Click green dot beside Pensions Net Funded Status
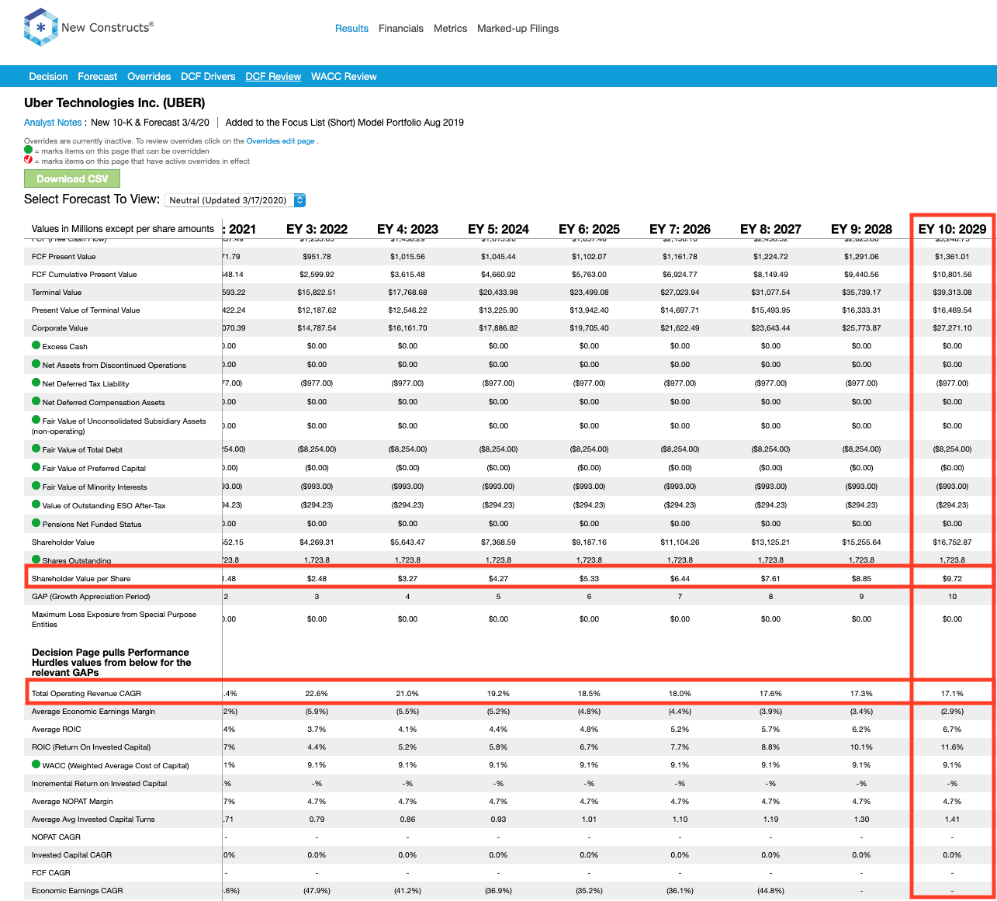 [x=36, y=523]
